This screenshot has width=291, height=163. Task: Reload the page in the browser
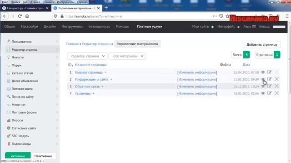tap(20, 16)
